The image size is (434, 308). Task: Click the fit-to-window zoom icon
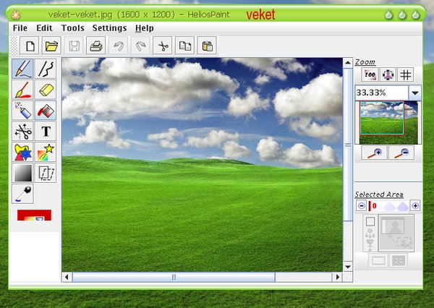pos(388,74)
